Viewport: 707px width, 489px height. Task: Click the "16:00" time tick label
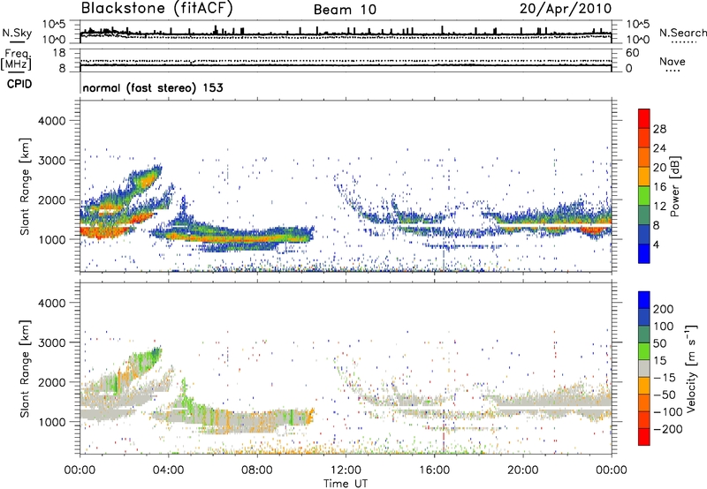tap(434, 470)
